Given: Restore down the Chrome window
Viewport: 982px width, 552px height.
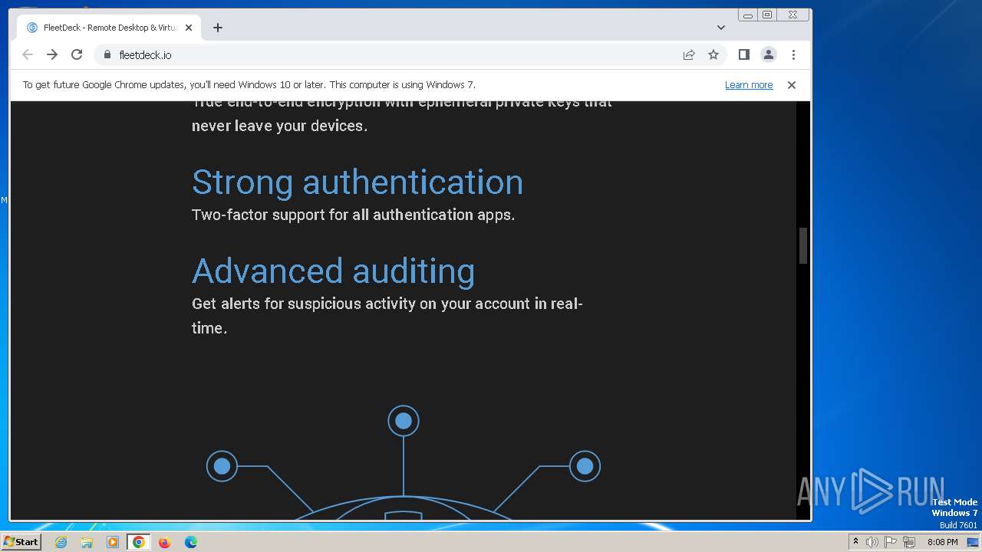Looking at the screenshot, I should 767,15.
